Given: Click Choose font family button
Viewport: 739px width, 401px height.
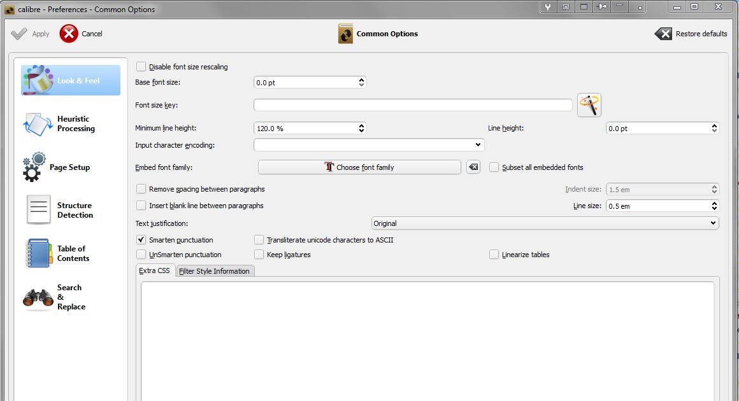Looking at the screenshot, I should coord(359,167).
